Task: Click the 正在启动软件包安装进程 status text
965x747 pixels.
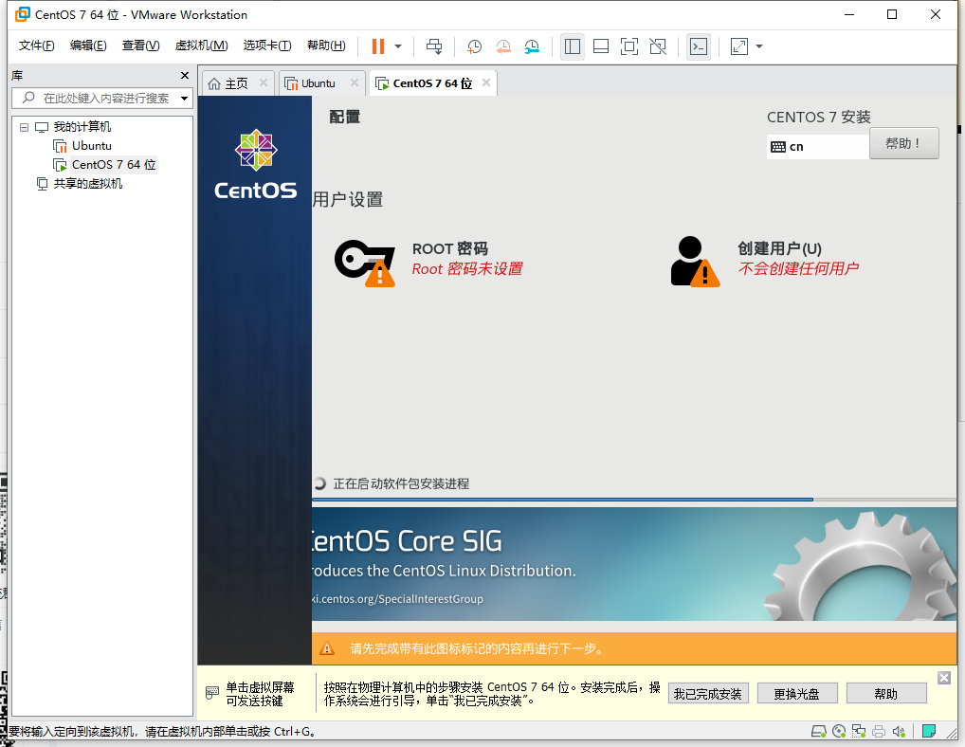Action: [x=401, y=483]
